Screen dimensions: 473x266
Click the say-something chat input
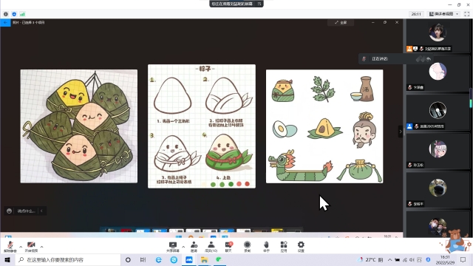27,211
